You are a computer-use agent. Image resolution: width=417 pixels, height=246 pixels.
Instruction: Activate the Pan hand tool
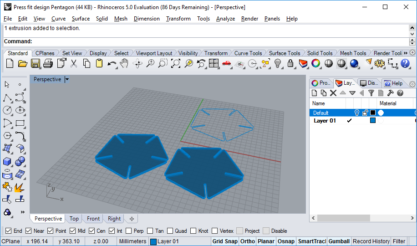click(x=124, y=64)
